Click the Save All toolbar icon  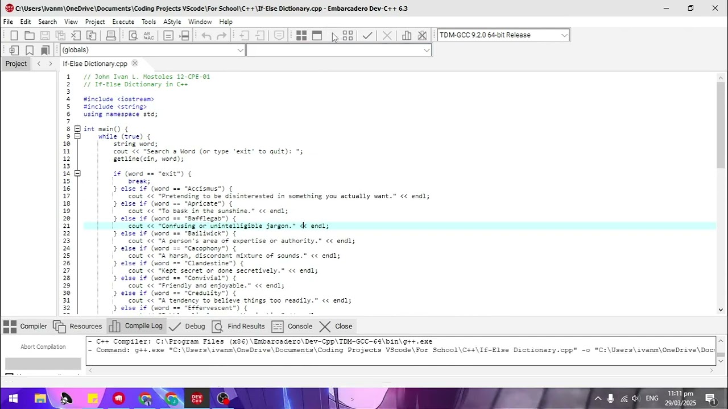pos(60,35)
